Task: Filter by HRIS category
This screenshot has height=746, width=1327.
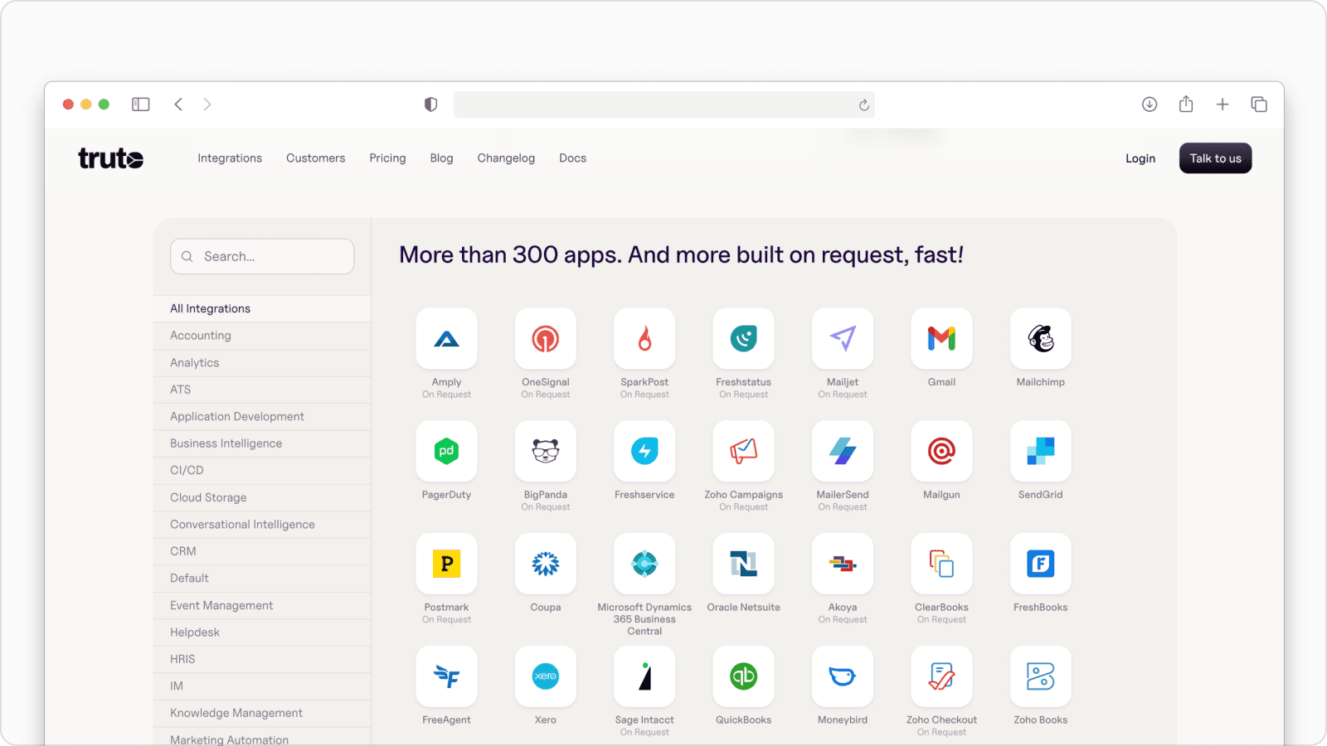Action: click(x=262, y=659)
